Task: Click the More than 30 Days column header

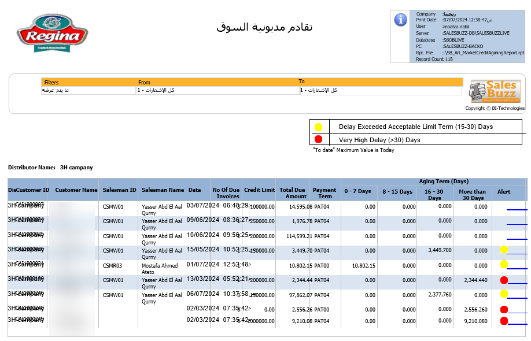Action: coord(473,194)
